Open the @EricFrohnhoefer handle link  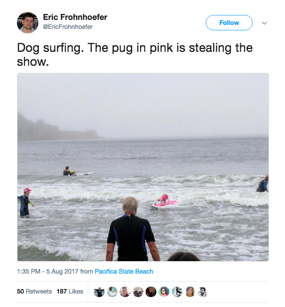point(68,27)
